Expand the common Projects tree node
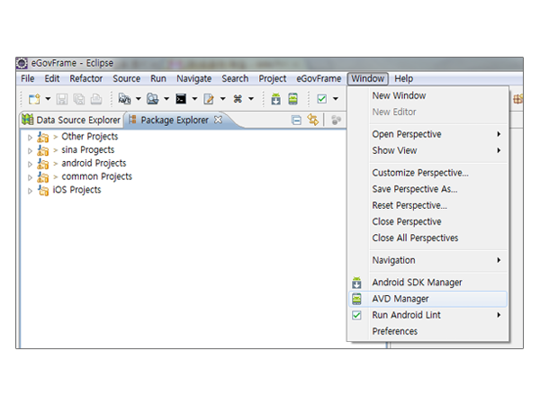Image resolution: width=540 pixels, height=405 pixels. (x=30, y=177)
